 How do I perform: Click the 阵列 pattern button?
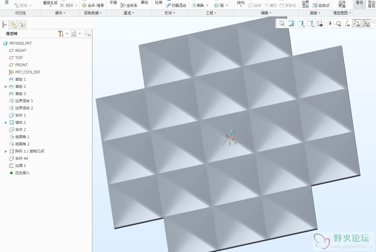click(241, 4)
